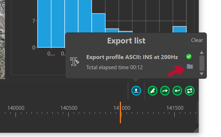The image size is (221, 137).
Task: Click the export list scroll-up arrow
Action: (202, 53)
